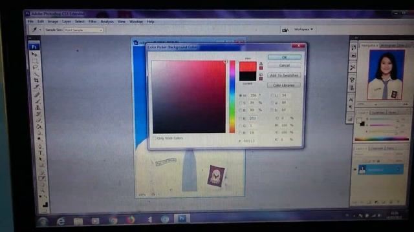Select the Pen tool
The height and width of the screenshot is (232, 414).
tap(40, 146)
